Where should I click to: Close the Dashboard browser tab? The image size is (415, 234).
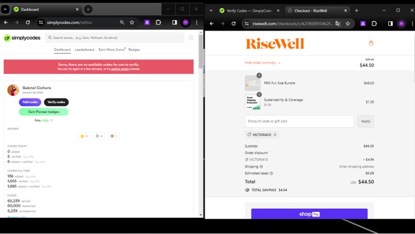77,9
